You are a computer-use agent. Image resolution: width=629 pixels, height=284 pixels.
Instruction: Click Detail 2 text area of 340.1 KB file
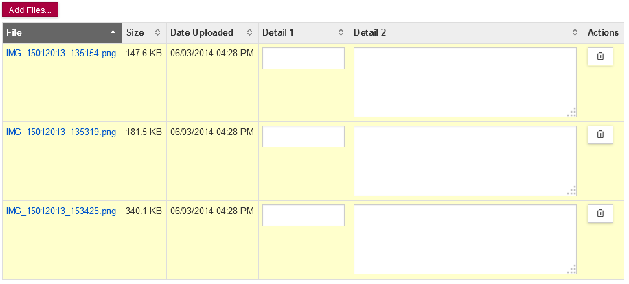tap(466, 239)
